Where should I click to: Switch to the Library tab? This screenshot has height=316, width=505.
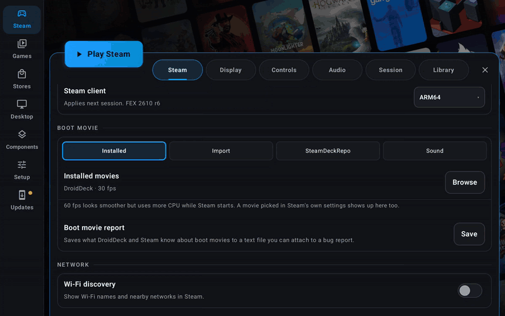[x=444, y=70]
